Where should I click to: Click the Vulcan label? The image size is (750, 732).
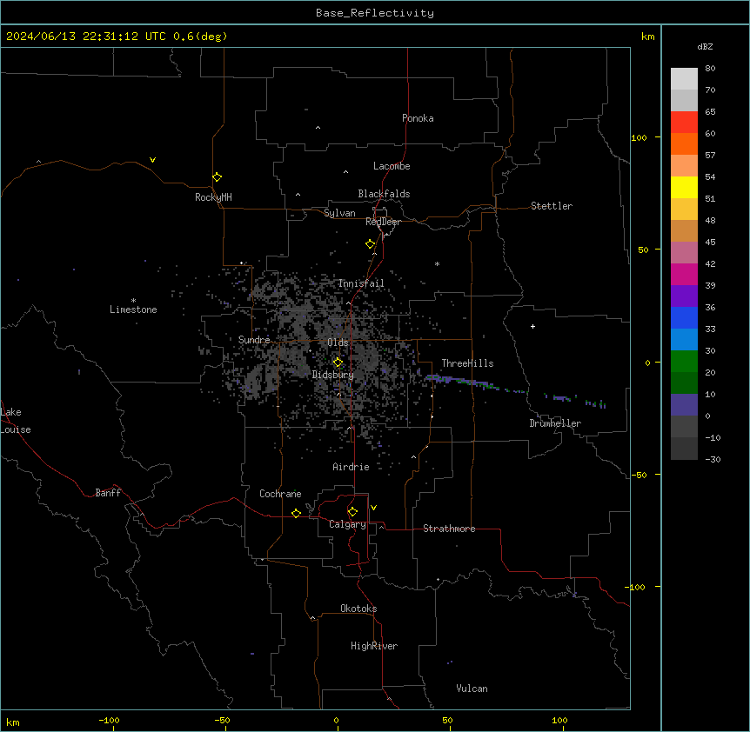pyautogui.click(x=472, y=689)
